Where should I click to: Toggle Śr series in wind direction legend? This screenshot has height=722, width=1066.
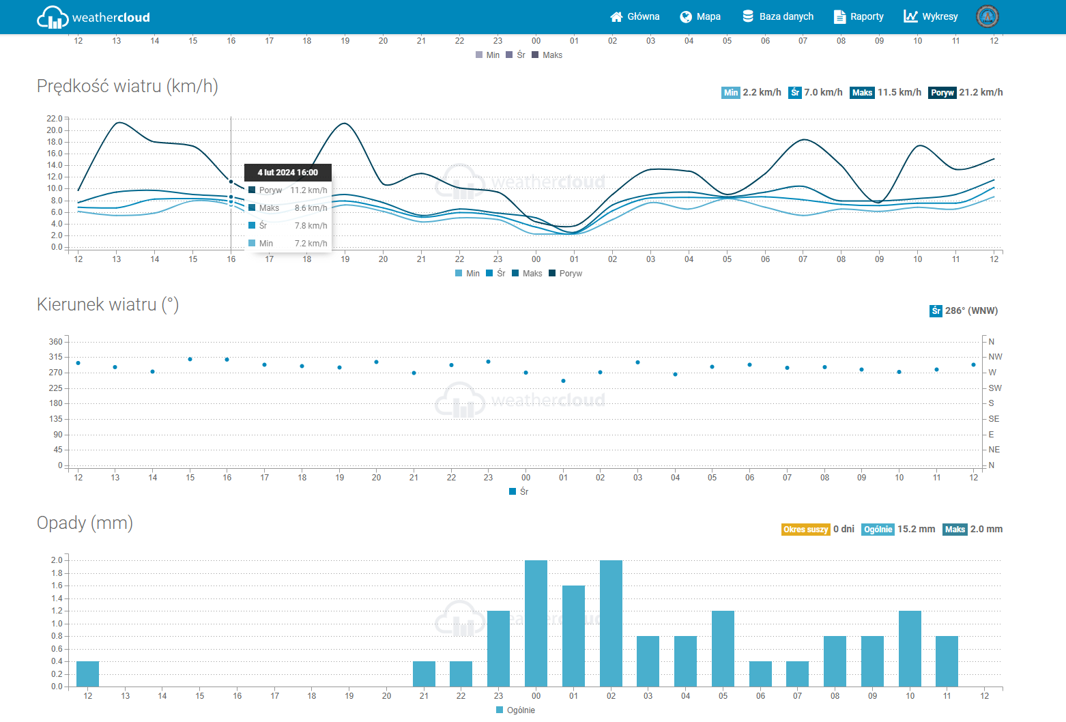point(519,492)
